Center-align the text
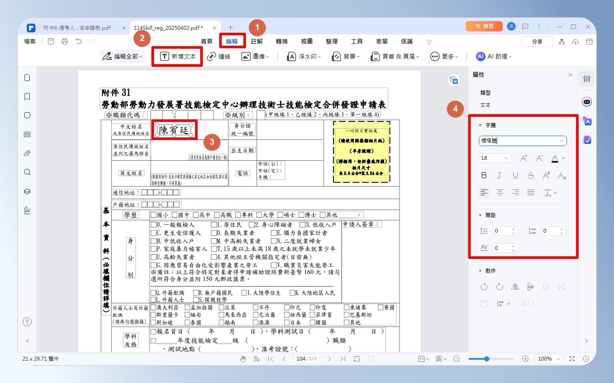Viewport: 614px width, 383px height. click(500, 193)
